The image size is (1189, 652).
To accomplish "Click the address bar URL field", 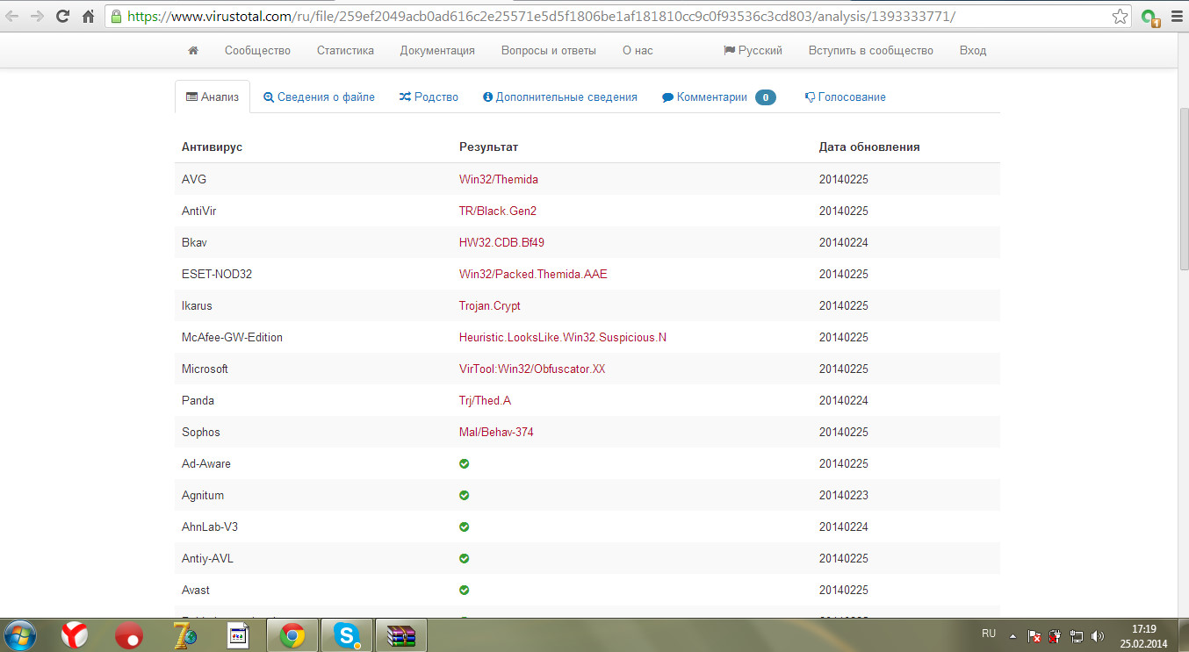I will point(618,17).
